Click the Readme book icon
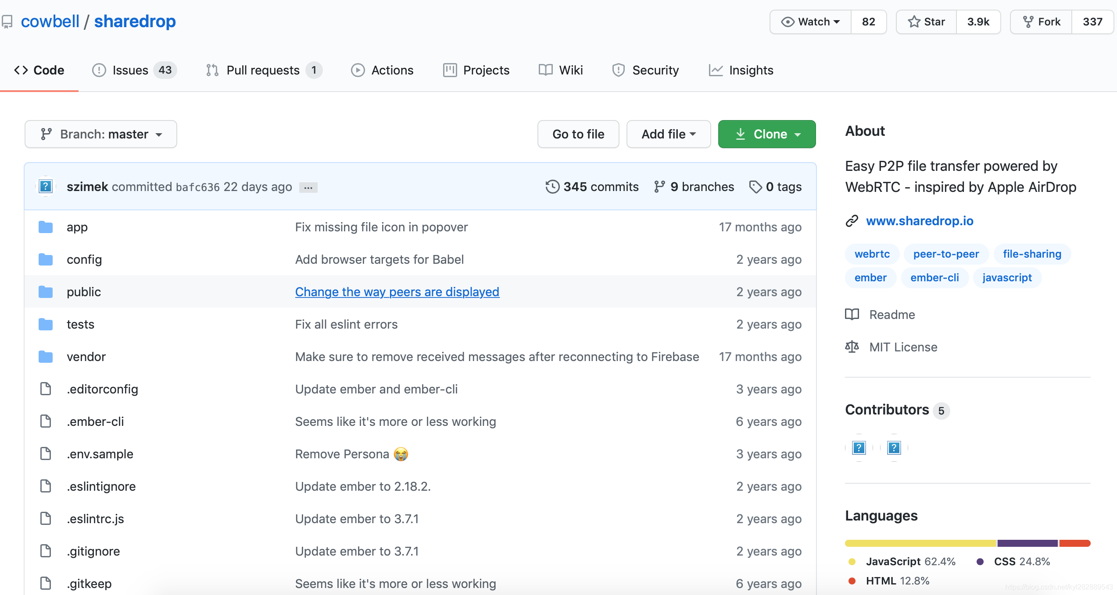 point(852,315)
